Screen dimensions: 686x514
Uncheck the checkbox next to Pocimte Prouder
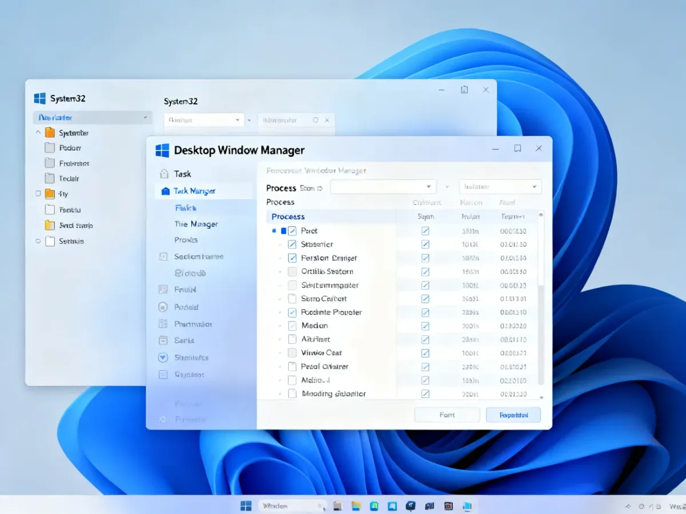coord(292,312)
